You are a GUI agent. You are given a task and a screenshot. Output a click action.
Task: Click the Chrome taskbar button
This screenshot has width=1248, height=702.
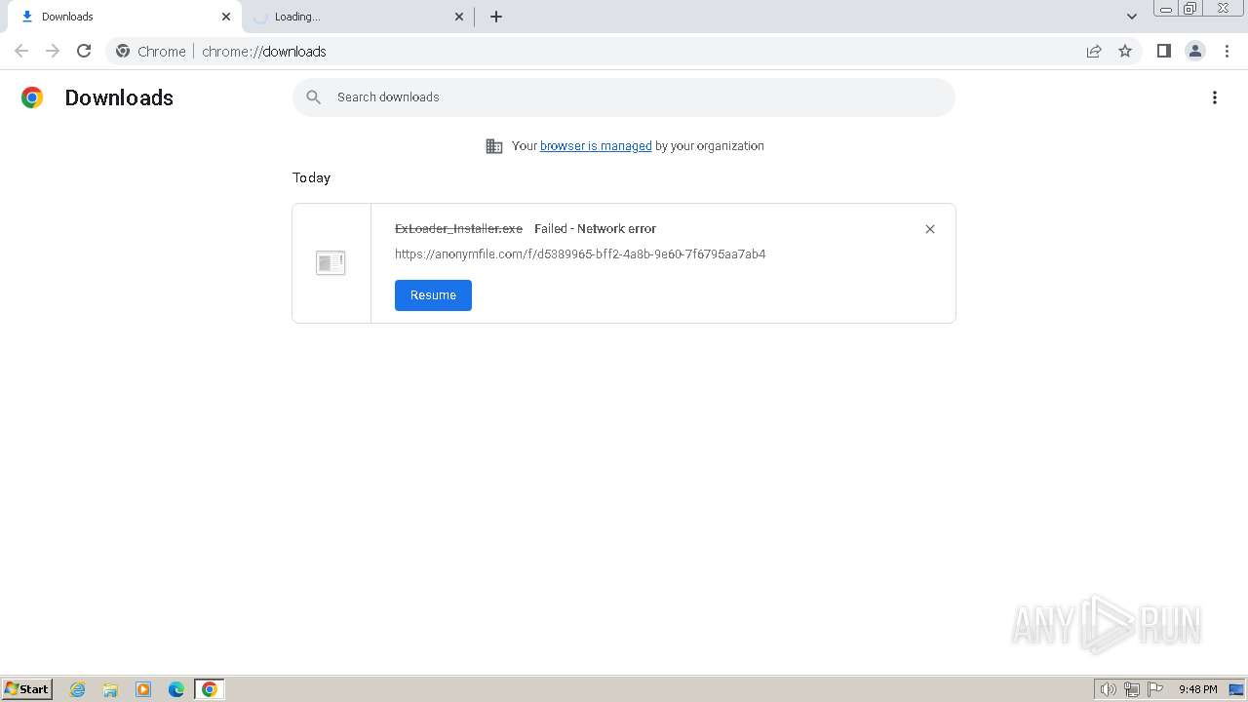click(x=209, y=689)
